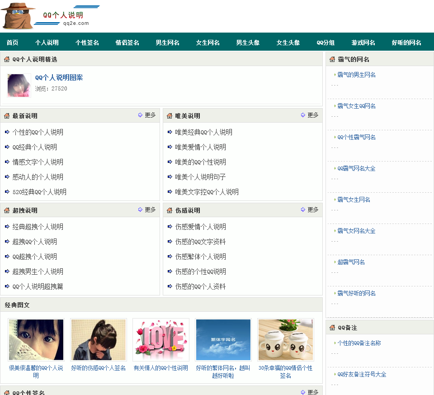Open the 个性的QQ备注名称 sidebar link

coord(359,343)
